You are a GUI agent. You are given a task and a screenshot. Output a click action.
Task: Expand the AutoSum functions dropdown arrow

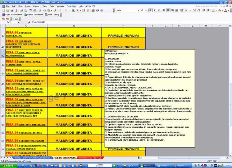(81, 10)
